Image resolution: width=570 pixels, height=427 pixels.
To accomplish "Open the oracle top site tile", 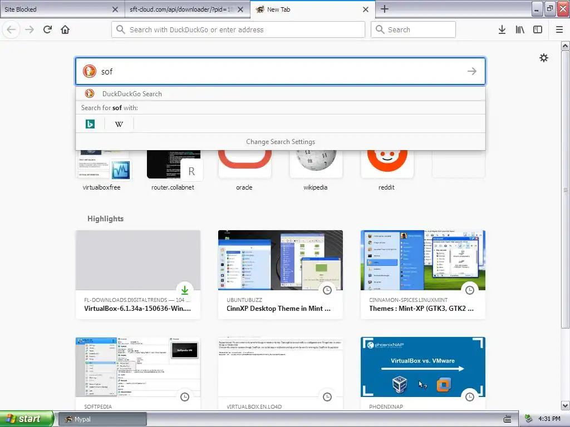I will pyautogui.click(x=244, y=170).
